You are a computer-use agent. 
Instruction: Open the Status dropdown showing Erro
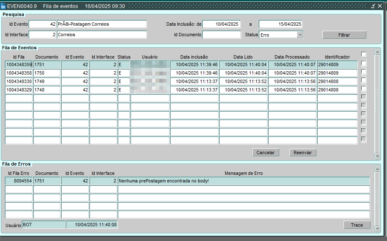pyautogui.click(x=300, y=35)
